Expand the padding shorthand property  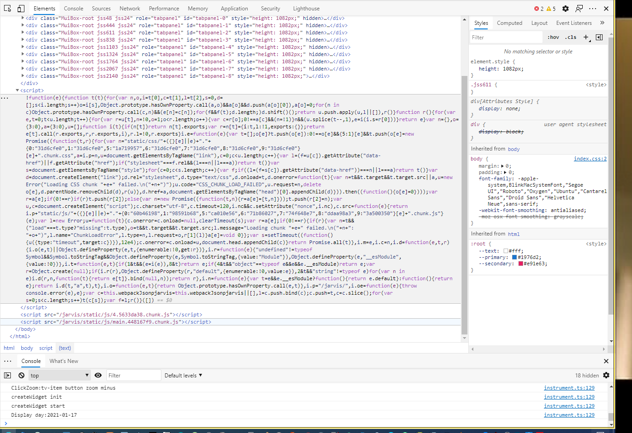coord(505,173)
